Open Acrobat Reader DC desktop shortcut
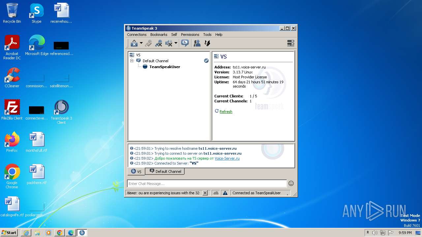Viewport: 422px width, 237px height. pos(12,47)
